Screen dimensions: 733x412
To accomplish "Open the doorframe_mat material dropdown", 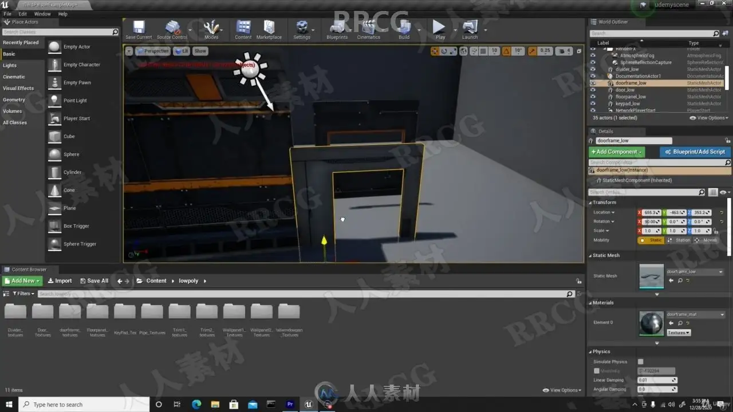I will coord(695,314).
